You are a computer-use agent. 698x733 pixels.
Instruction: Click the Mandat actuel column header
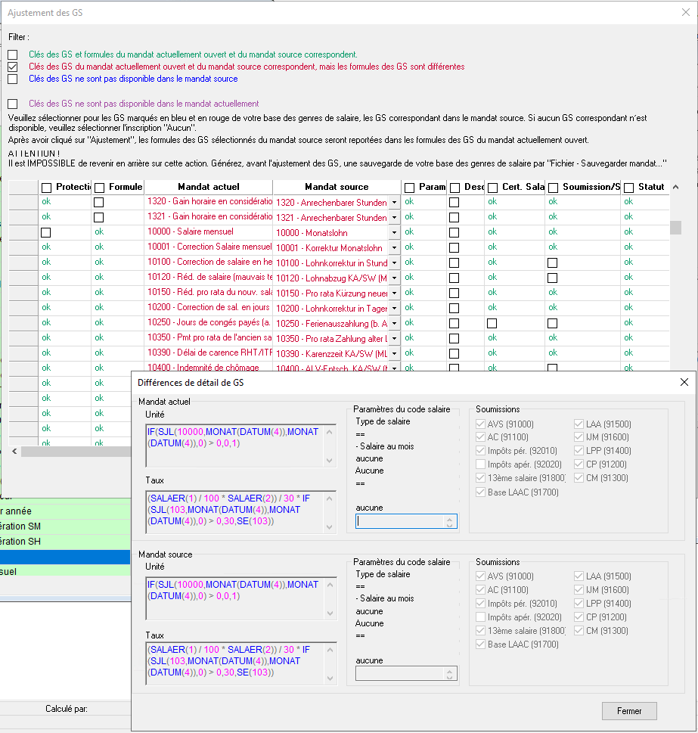coord(209,187)
